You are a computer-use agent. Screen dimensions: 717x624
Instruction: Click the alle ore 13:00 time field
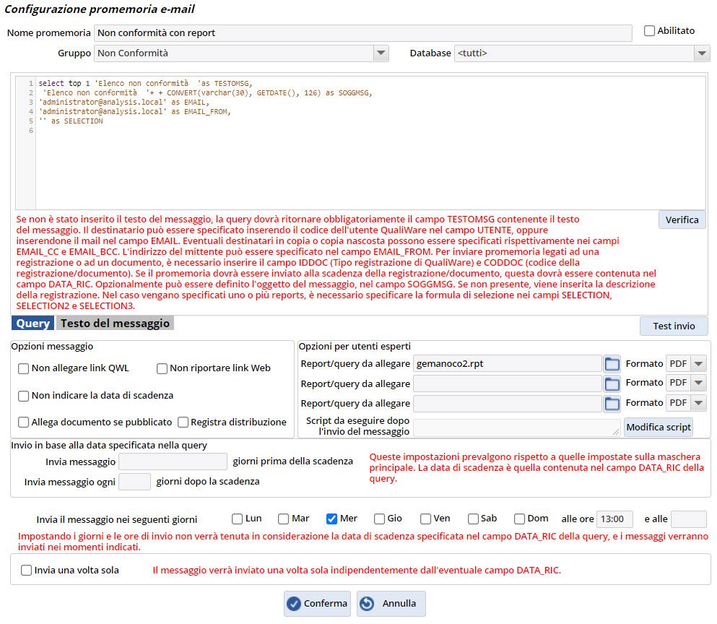point(614,519)
